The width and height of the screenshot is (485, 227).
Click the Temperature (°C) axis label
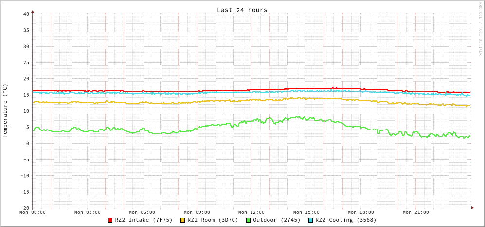point(5,111)
